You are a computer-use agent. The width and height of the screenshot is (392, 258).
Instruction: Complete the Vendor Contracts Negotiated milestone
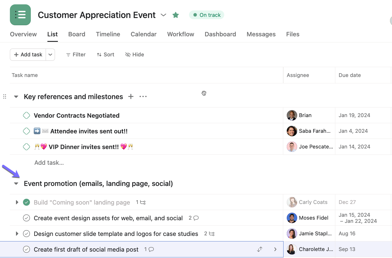[26, 115]
